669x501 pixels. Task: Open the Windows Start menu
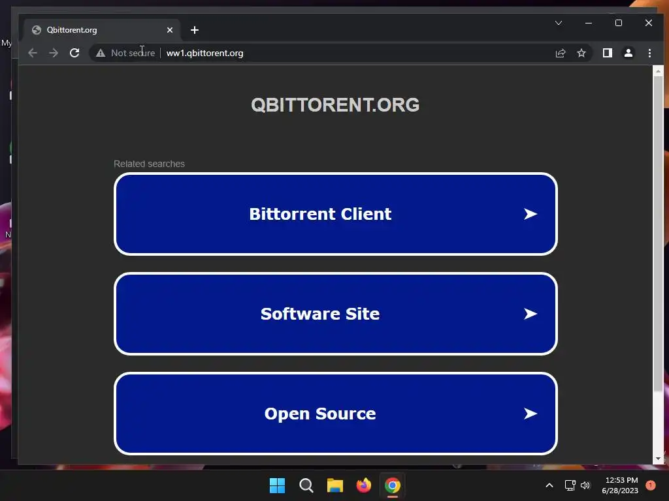pos(277,485)
